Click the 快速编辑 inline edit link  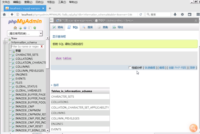[x=150, y=68]
